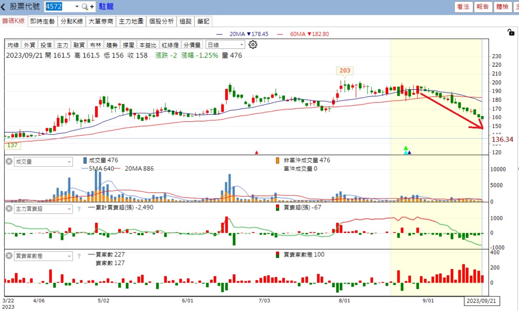
Task: Click the 看法 button
Action: [x=463, y=7]
